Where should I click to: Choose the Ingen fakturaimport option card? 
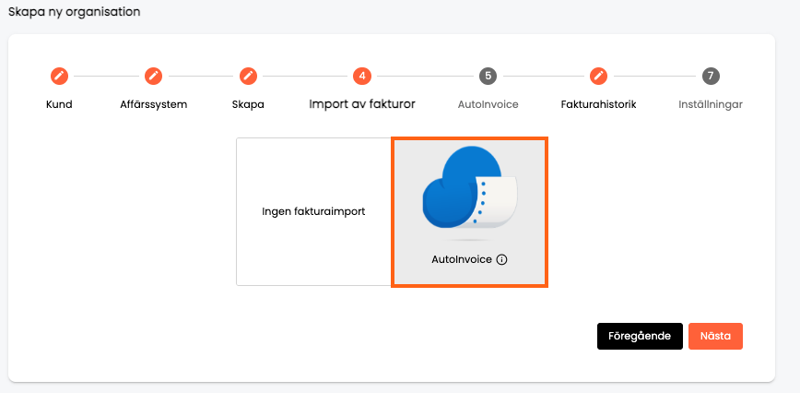313,212
